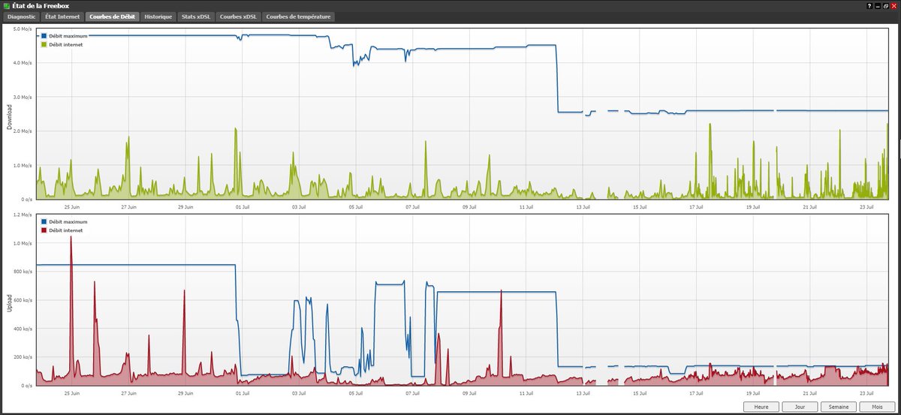Open the Courbes de température tab
This screenshot has width=901, height=415.
coord(298,17)
